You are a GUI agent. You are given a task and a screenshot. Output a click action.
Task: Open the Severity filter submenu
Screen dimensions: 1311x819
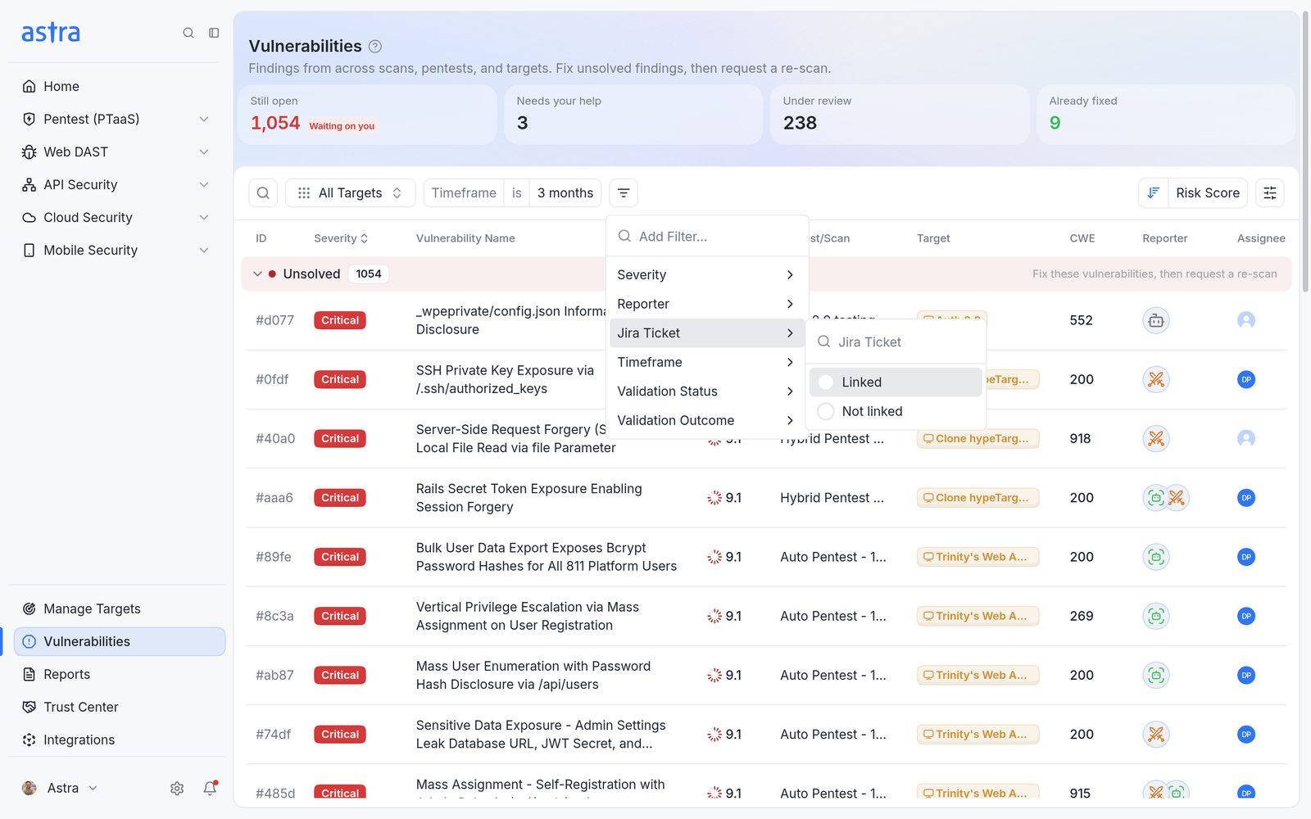click(706, 275)
